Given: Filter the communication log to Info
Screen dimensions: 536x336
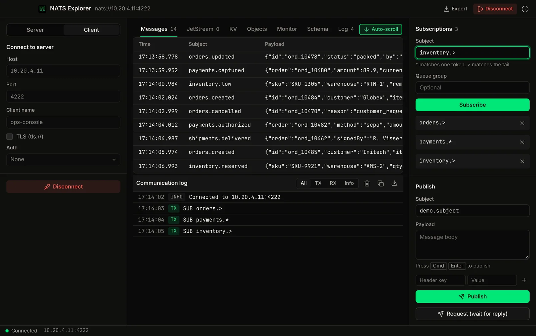Looking at the screenshot, I should coord(349,183).
